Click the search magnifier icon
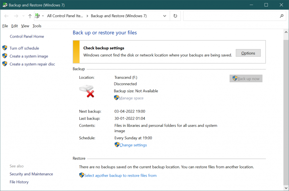 click(x=281, y=16)
